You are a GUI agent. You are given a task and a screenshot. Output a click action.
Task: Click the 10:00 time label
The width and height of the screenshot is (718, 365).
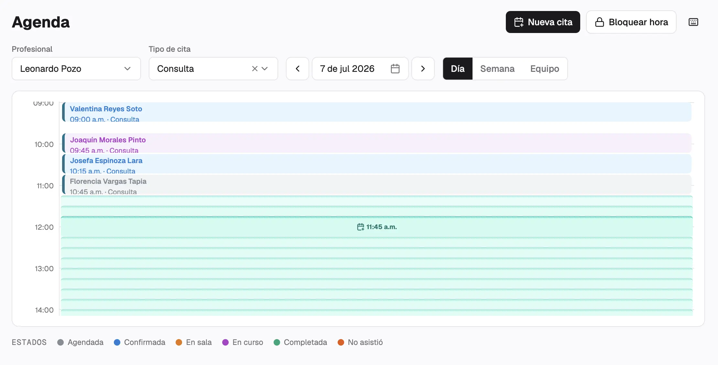[x=44, y=144]
